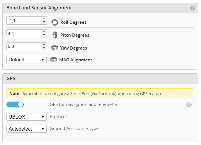Open Ground Assistance Type dropdown

click(x=26, y=129)
